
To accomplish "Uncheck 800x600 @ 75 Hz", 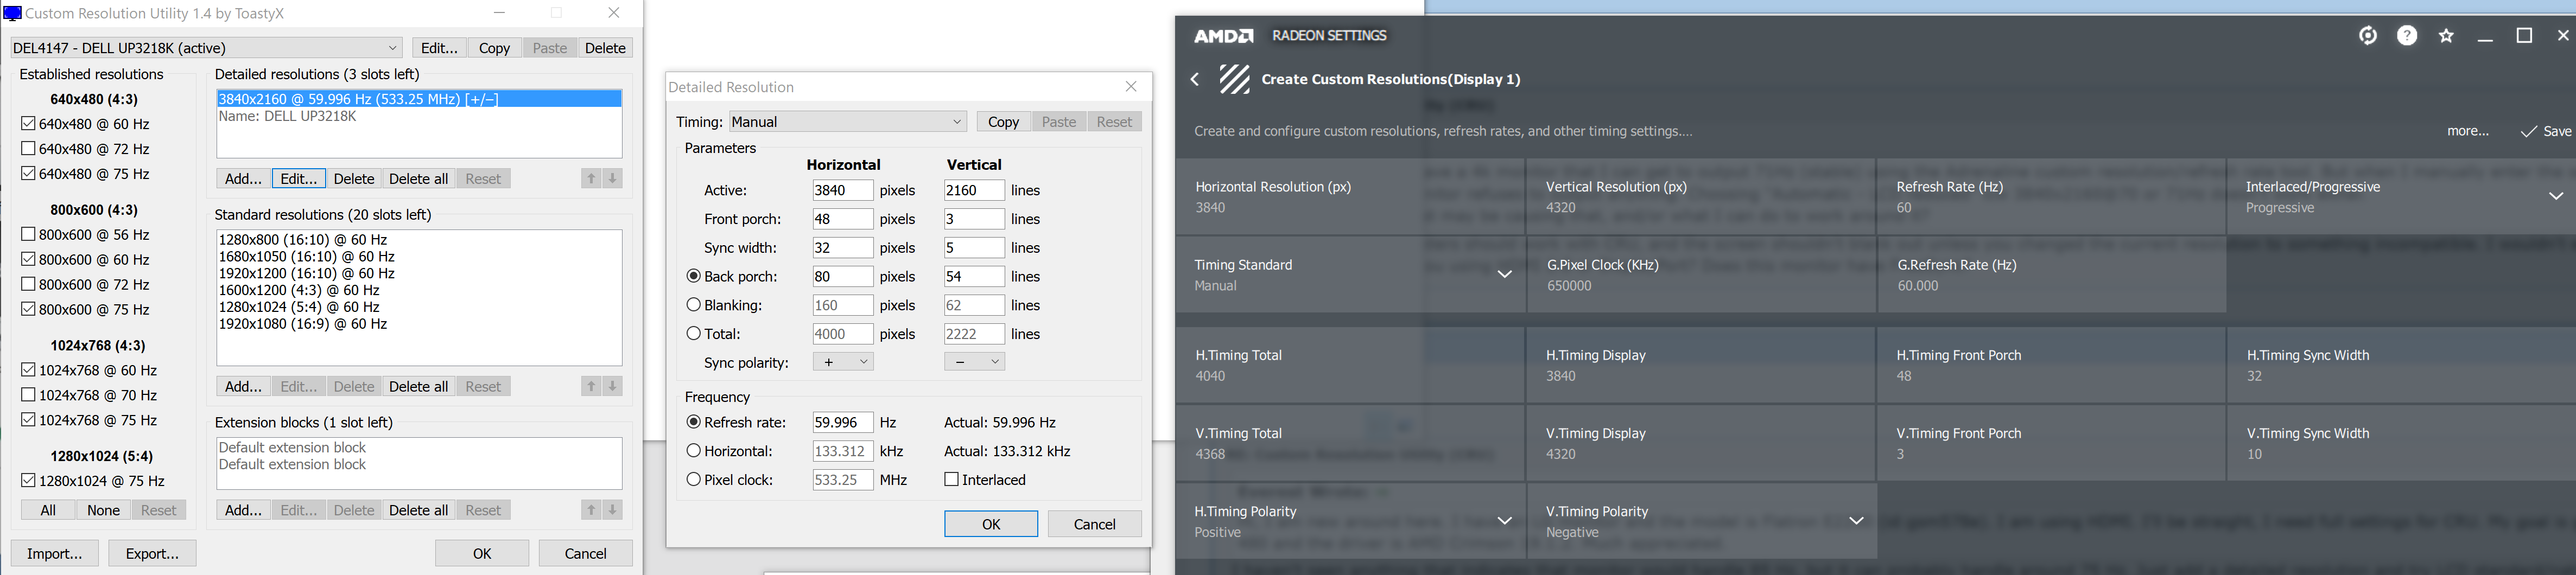I will coord(28,310).
